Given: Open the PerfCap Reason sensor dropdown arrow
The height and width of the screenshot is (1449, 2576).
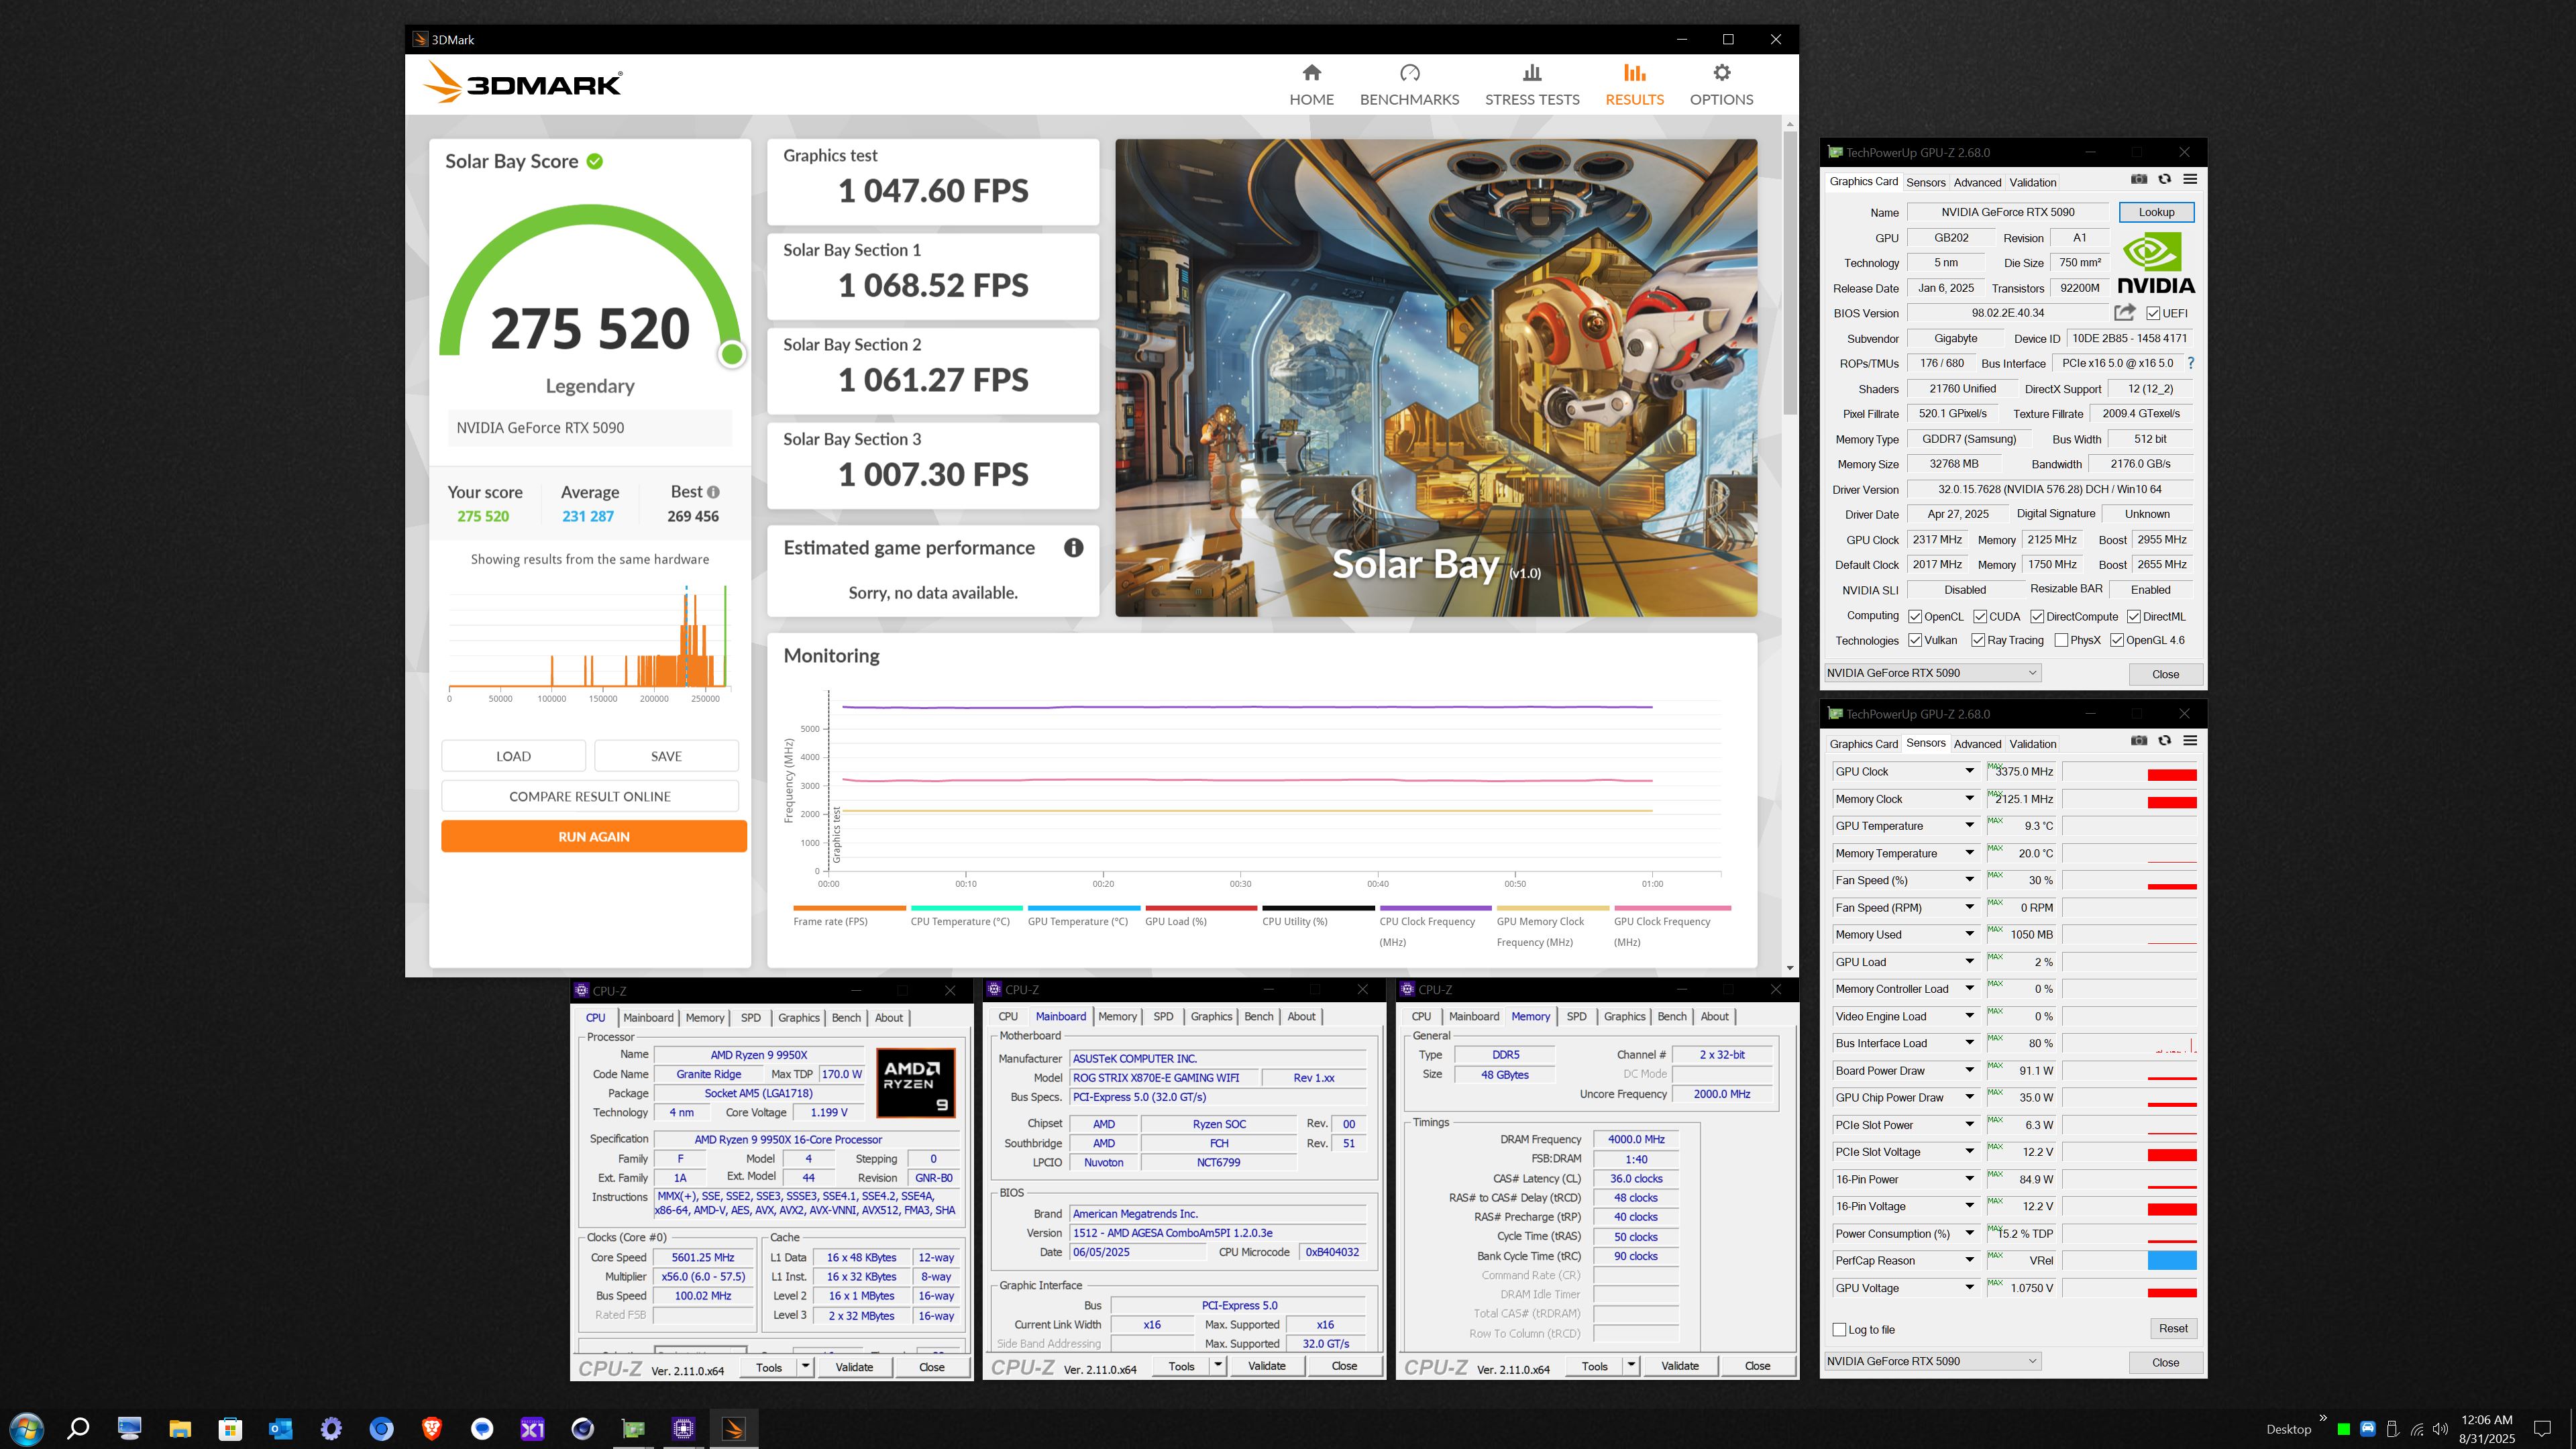Looking at the screenshot, I should point(1969,1260).
